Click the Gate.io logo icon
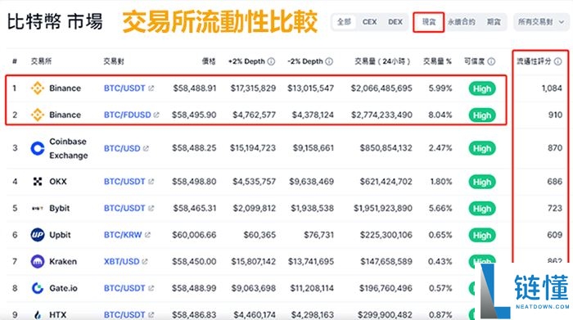The image size is (573, 320). 38,288
